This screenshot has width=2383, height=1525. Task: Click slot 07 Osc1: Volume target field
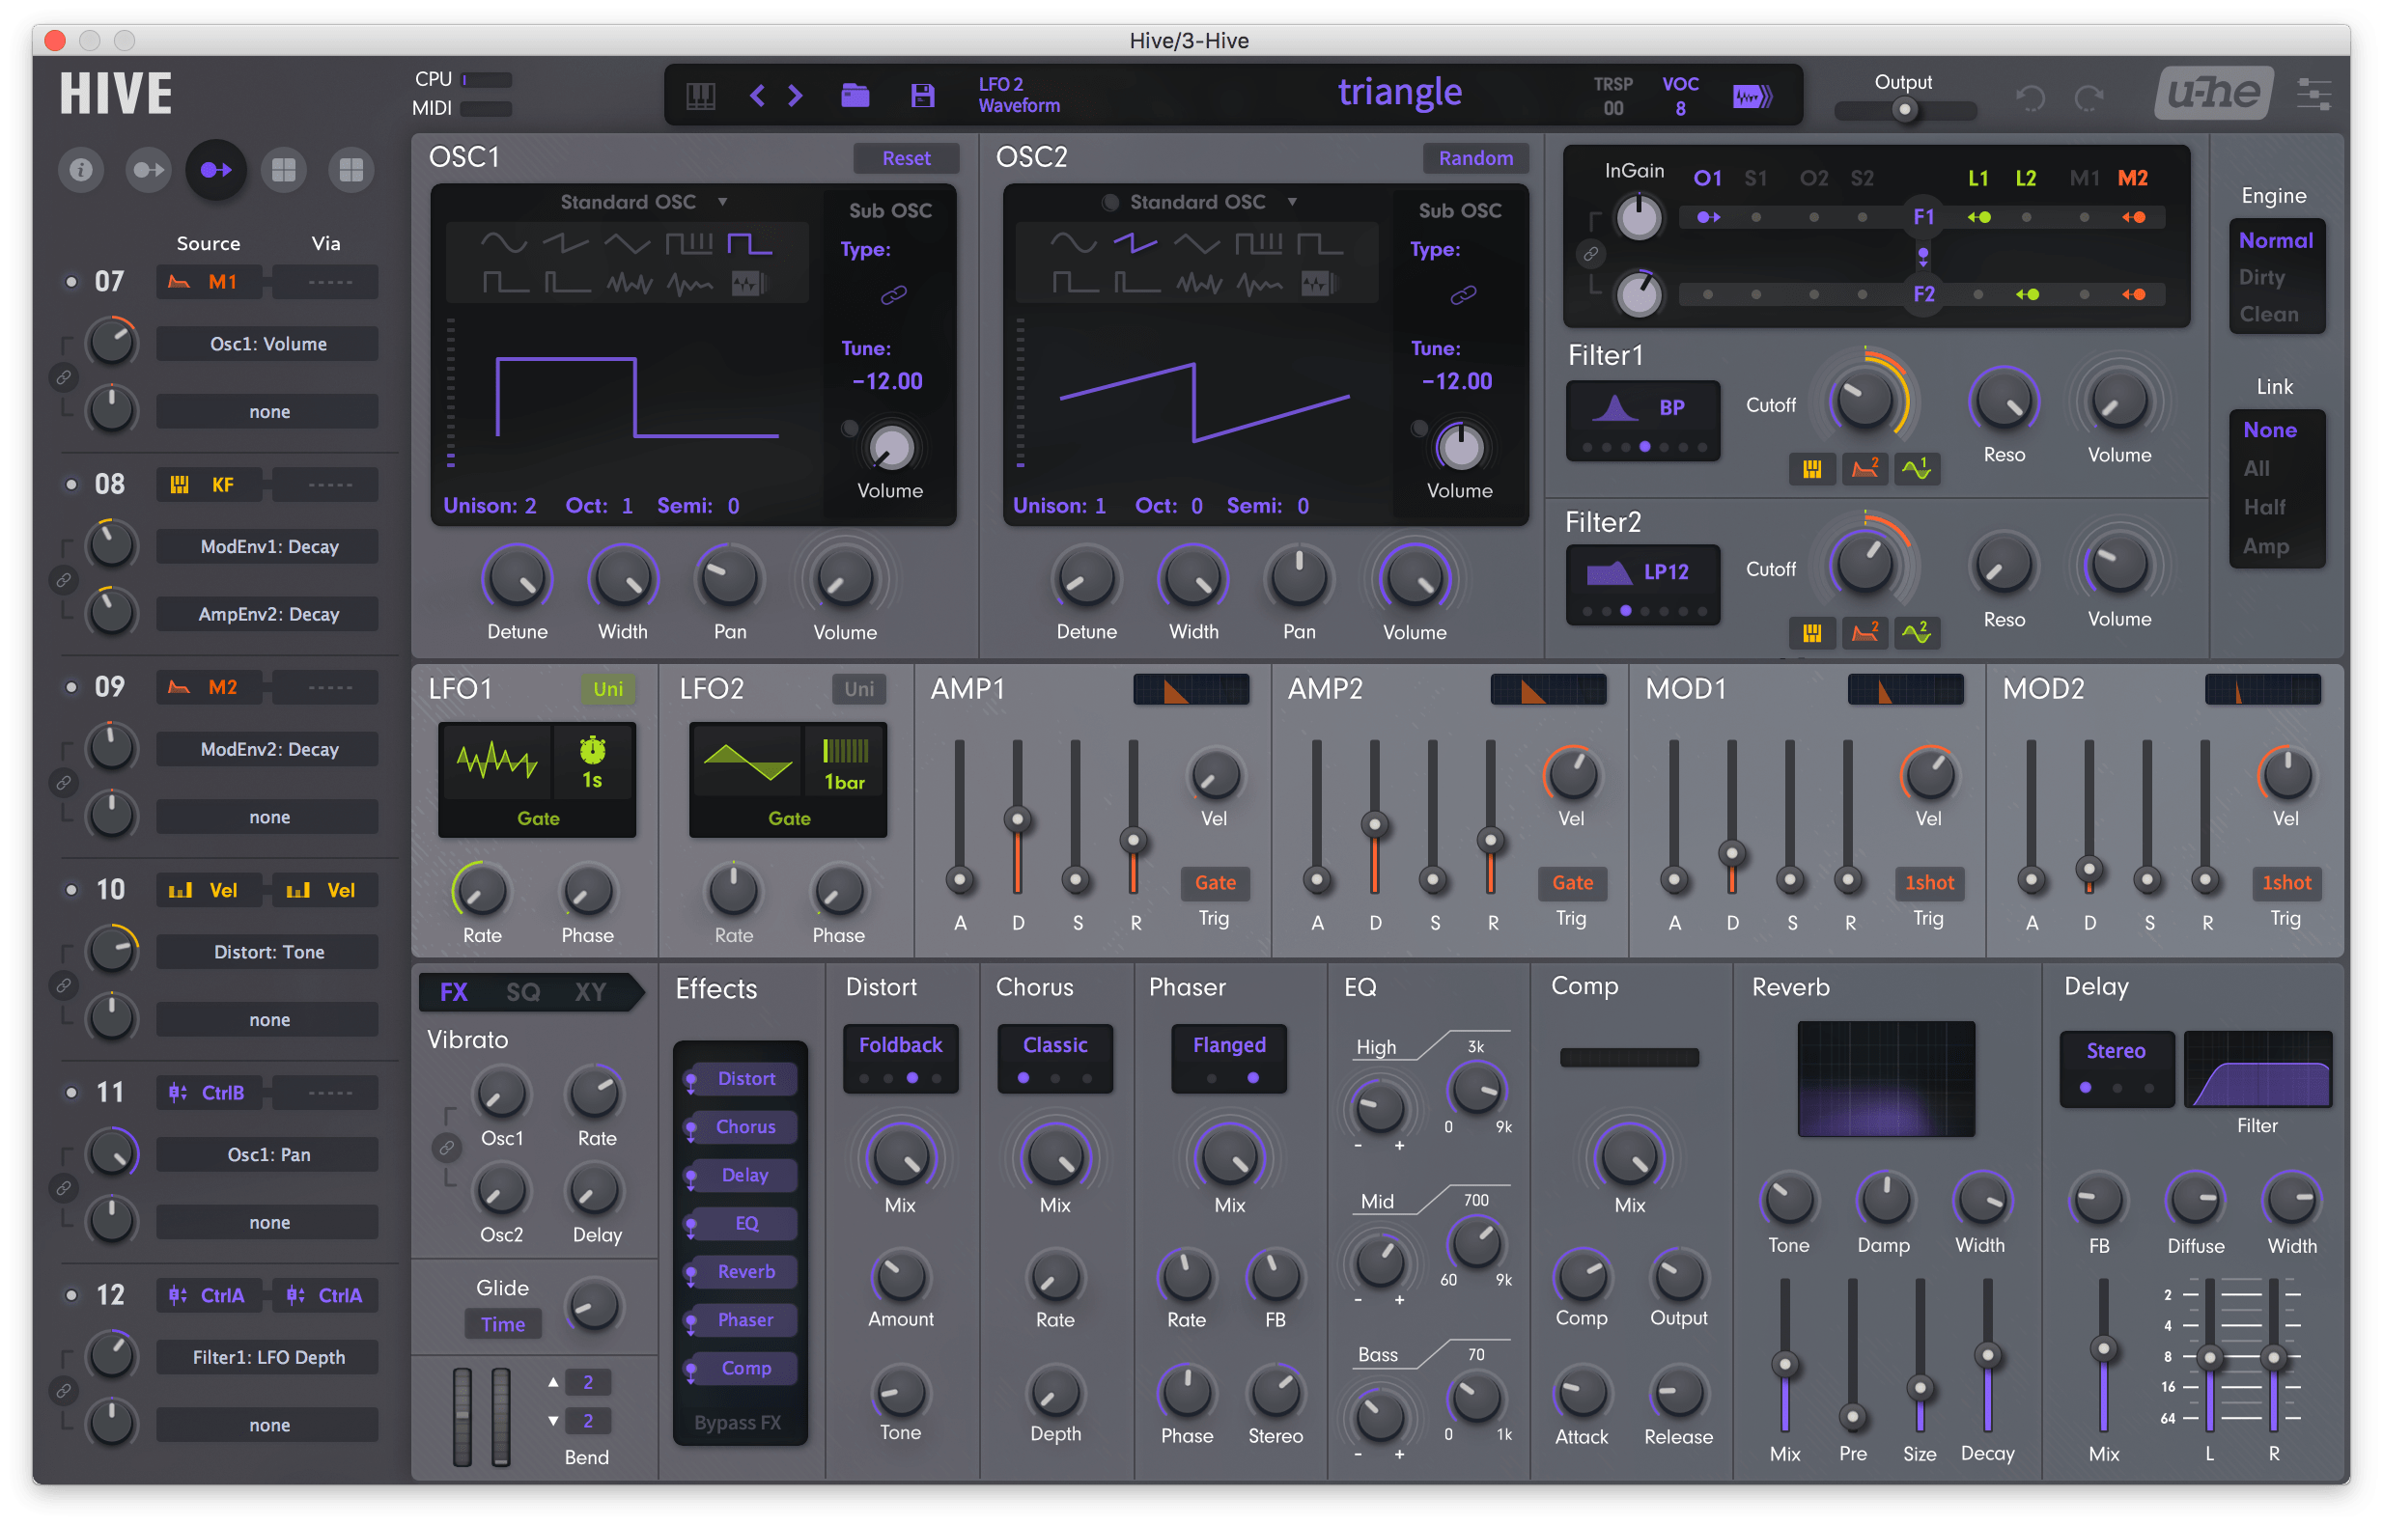267,344
